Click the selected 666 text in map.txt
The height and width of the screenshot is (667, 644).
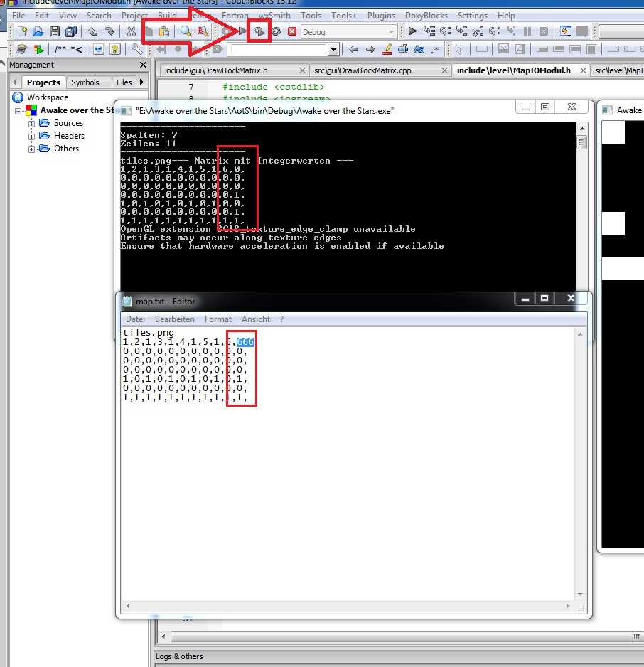245,343
